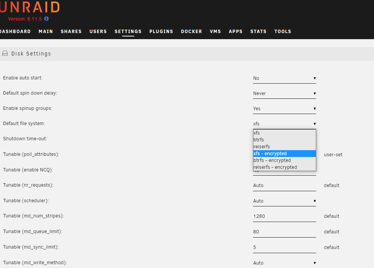This screenshot has width=374, height=268.
Task: Click the md_sync_limit field showing 5
Action: click(x=285, y=247)
